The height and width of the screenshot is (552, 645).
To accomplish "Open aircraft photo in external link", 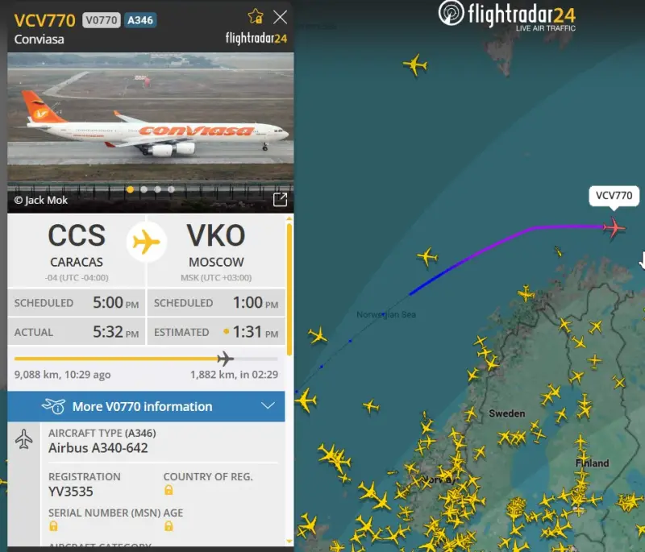I will [280, 199].
